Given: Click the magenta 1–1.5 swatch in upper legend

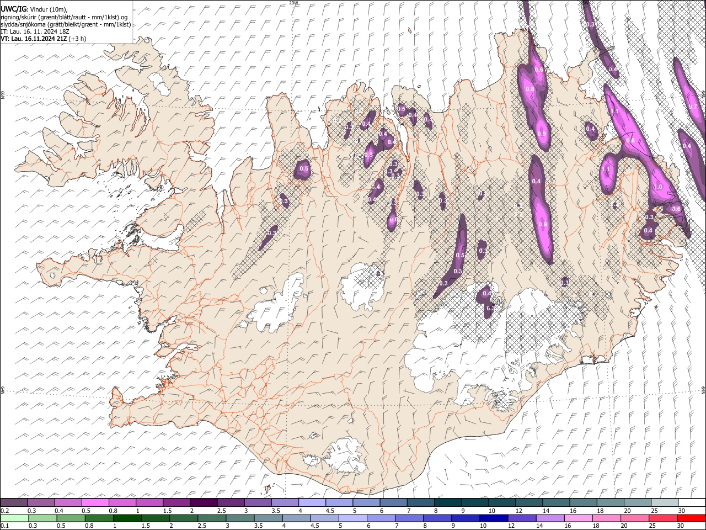Looking at the screenshot, I should [x=149, y=503].
